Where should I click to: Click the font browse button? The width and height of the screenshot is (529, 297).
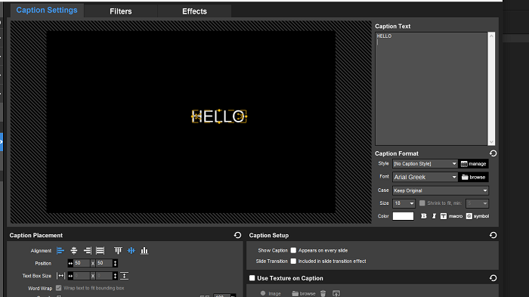474,177
